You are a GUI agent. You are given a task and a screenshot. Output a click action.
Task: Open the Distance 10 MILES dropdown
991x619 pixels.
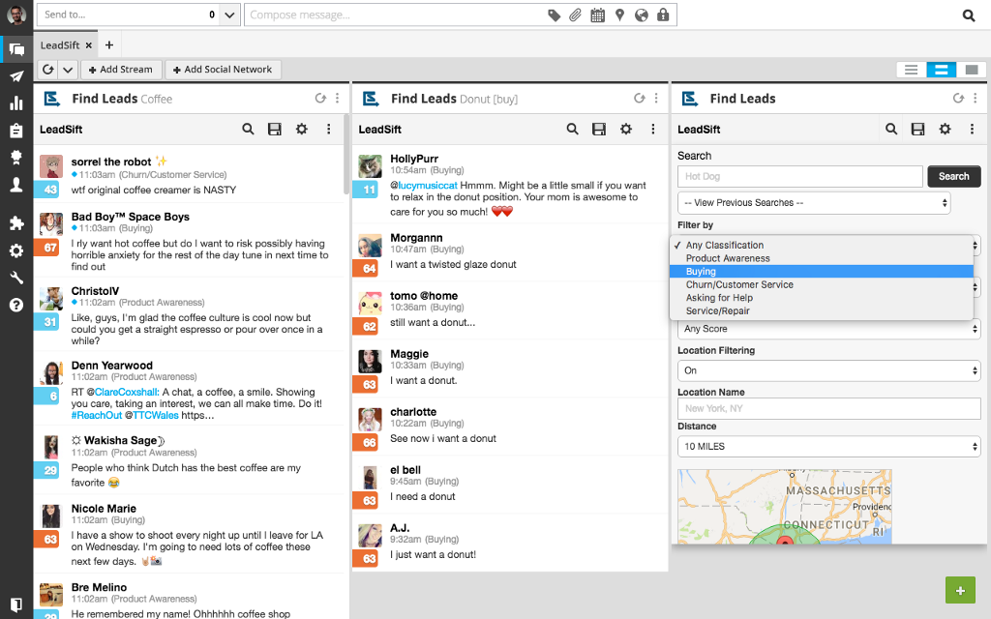828,447
